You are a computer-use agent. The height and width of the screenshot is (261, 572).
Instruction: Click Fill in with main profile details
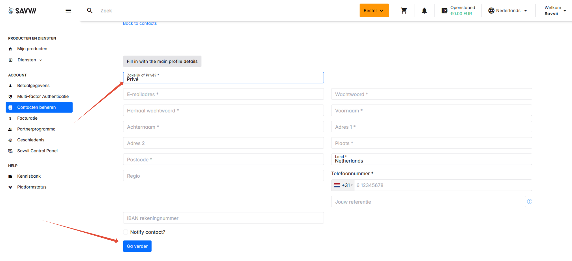coord(162,61)
